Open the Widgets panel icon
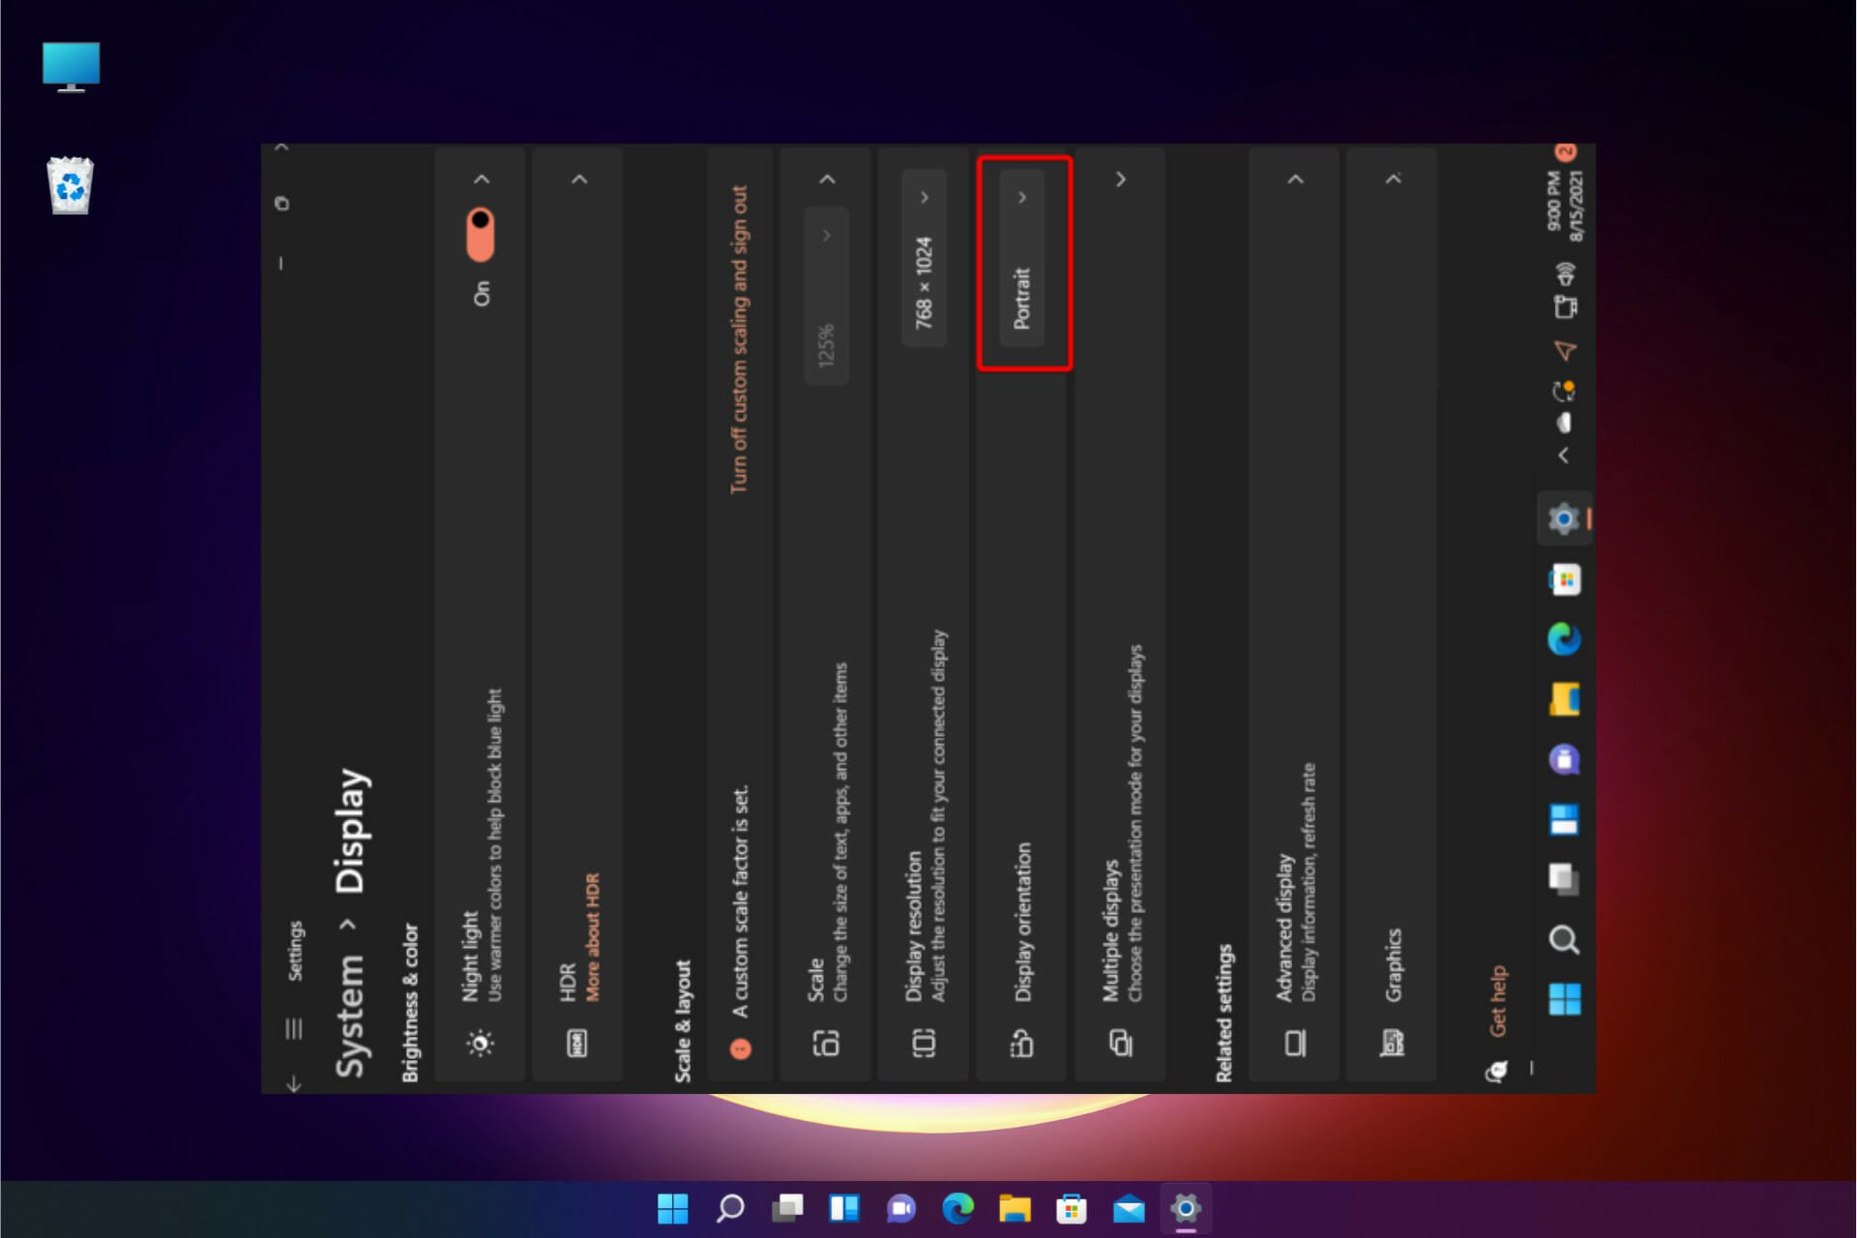This screenshot has width=1857, height=1238. [844, 1208]
